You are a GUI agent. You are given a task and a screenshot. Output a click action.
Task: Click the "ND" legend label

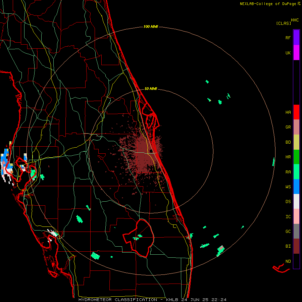tap(288, 261)
